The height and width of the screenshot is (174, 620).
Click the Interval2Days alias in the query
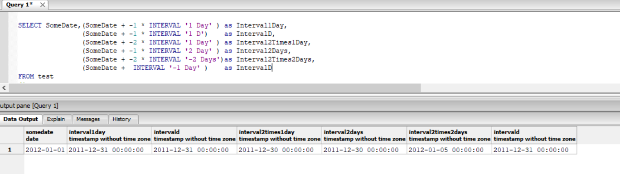click(263, 51)
